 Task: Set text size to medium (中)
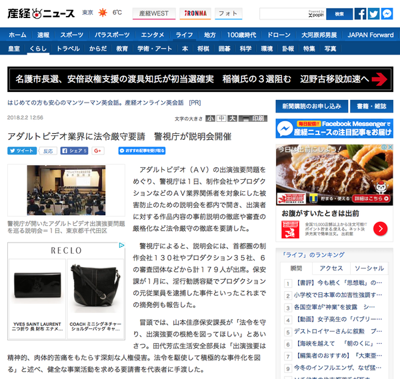tap(221, 119)
